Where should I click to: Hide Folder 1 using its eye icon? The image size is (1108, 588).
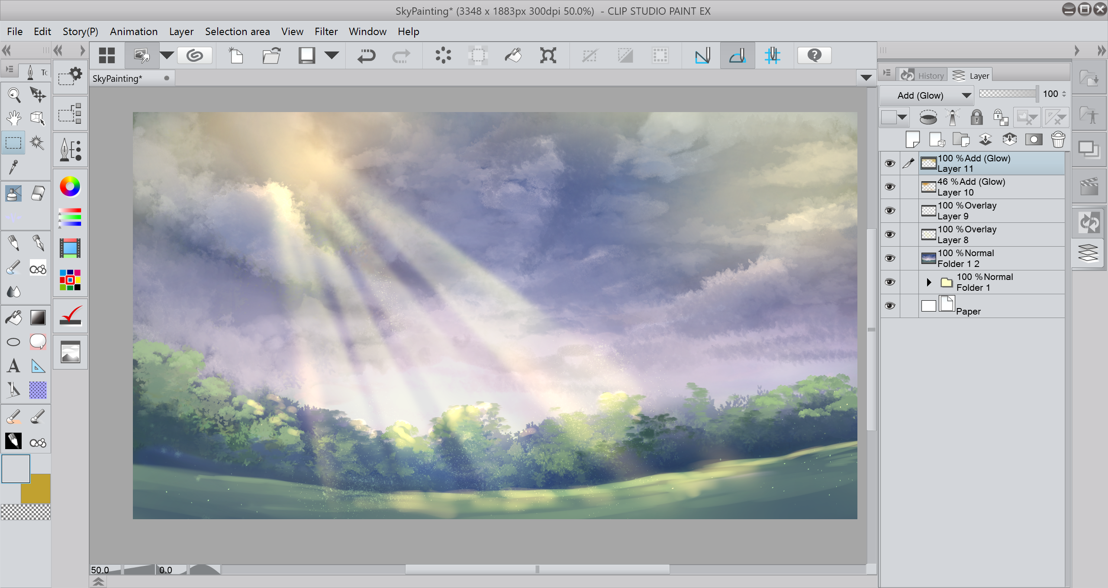(x=889, y=282)
